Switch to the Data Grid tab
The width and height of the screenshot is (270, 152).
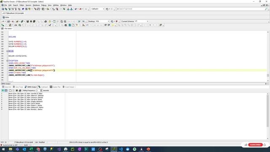click(7, 87)
